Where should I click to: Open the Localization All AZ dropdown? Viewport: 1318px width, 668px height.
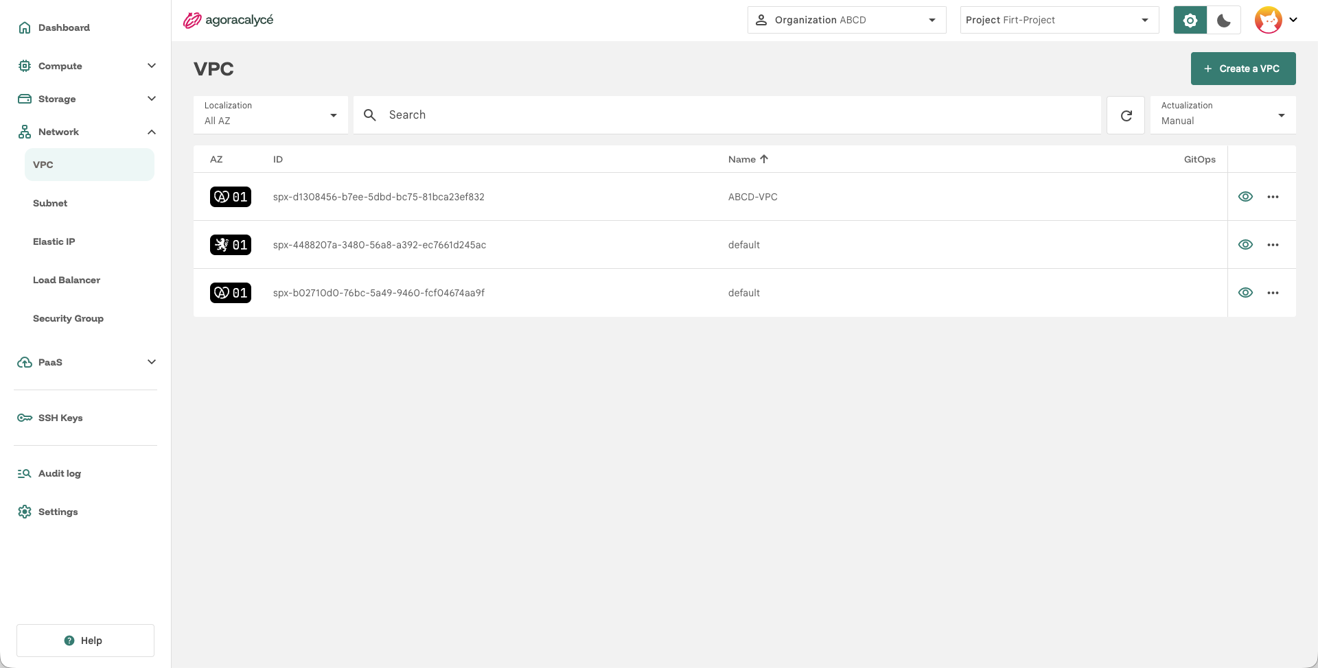pyautogui.click(x=270, y=115)
